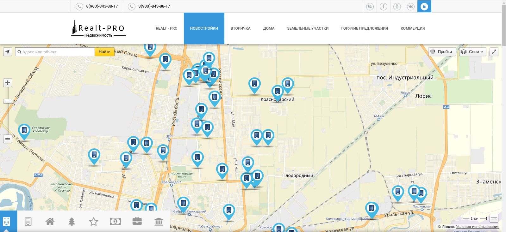Open the Odnoklassniki social icon

tap(397, 6)
